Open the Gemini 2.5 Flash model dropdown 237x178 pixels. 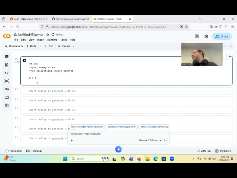150,140
